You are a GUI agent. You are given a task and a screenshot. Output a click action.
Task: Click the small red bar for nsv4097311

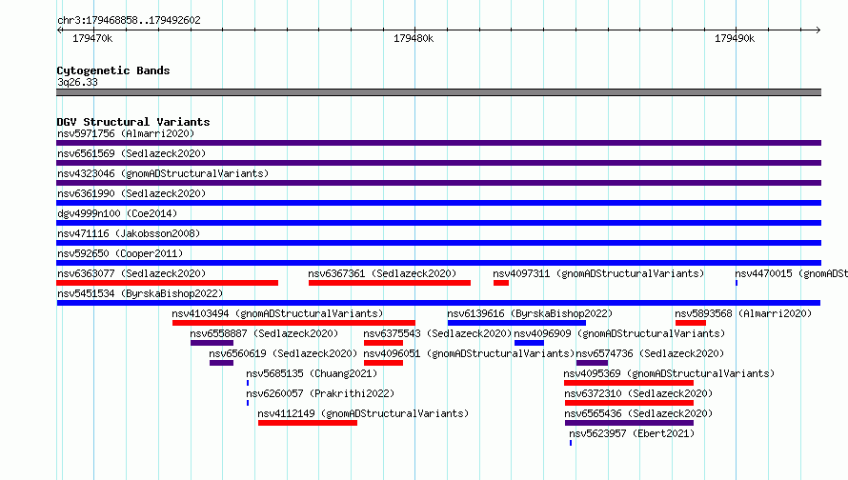pos(501,283)
